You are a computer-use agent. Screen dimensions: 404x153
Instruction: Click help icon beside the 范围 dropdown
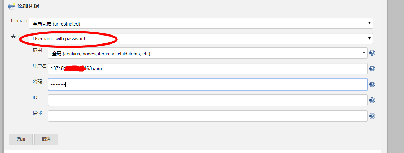[372, 53]
